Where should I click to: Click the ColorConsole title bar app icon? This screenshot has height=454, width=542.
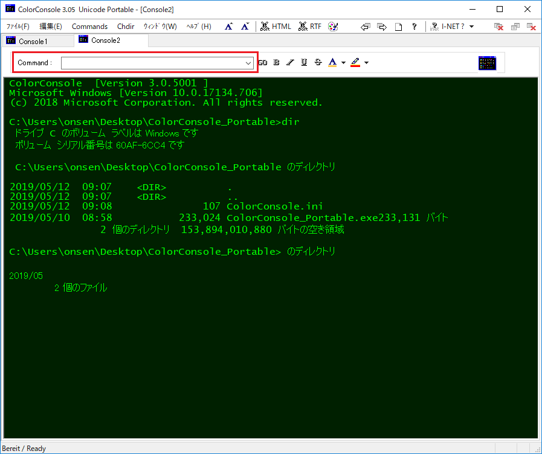point(10,9)
